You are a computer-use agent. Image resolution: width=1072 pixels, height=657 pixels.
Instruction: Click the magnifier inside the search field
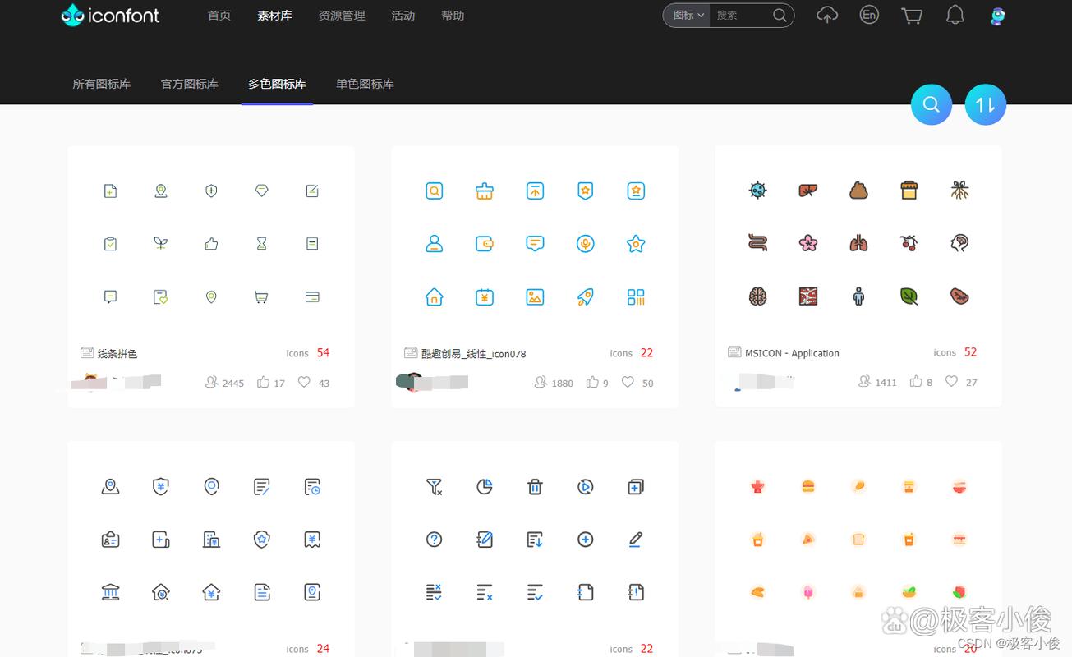(x=779, y=15)
